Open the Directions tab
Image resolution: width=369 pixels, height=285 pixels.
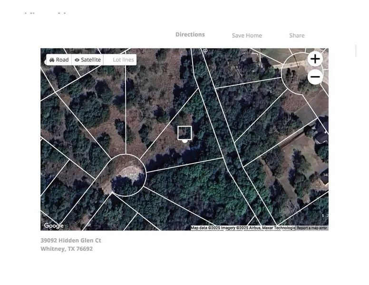(x=190, y=35)
